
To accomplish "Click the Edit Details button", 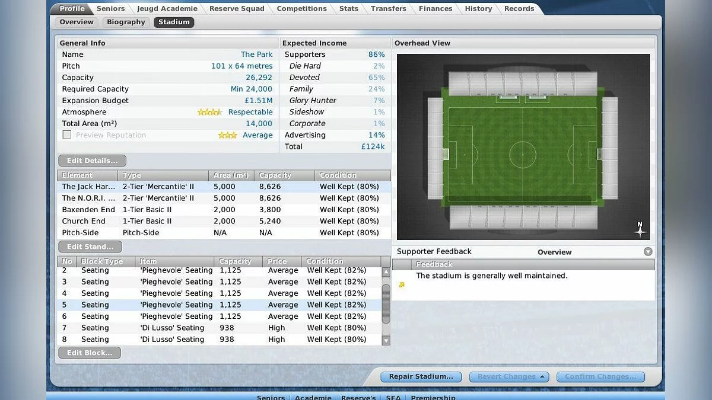I will pyautogui.click(x=92, y=161).
